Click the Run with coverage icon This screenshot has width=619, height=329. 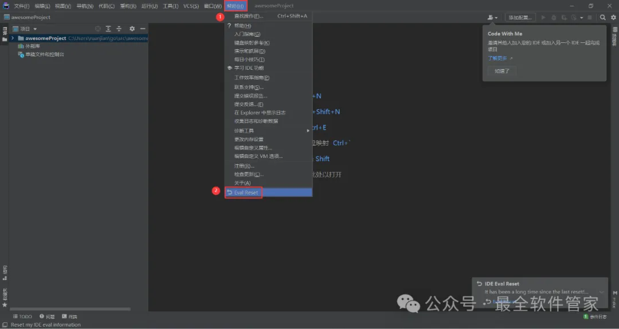(564, 17)
